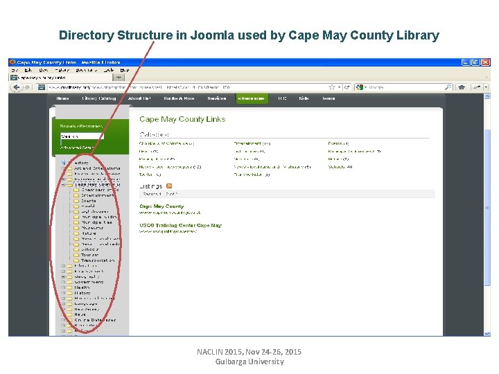This screenshot has width=499, height=374.
Task: Click the Search eResources text field
Action: point(82,136)
